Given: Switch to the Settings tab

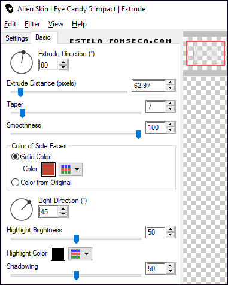Looking at the screenshot, I should coord(17,38).
